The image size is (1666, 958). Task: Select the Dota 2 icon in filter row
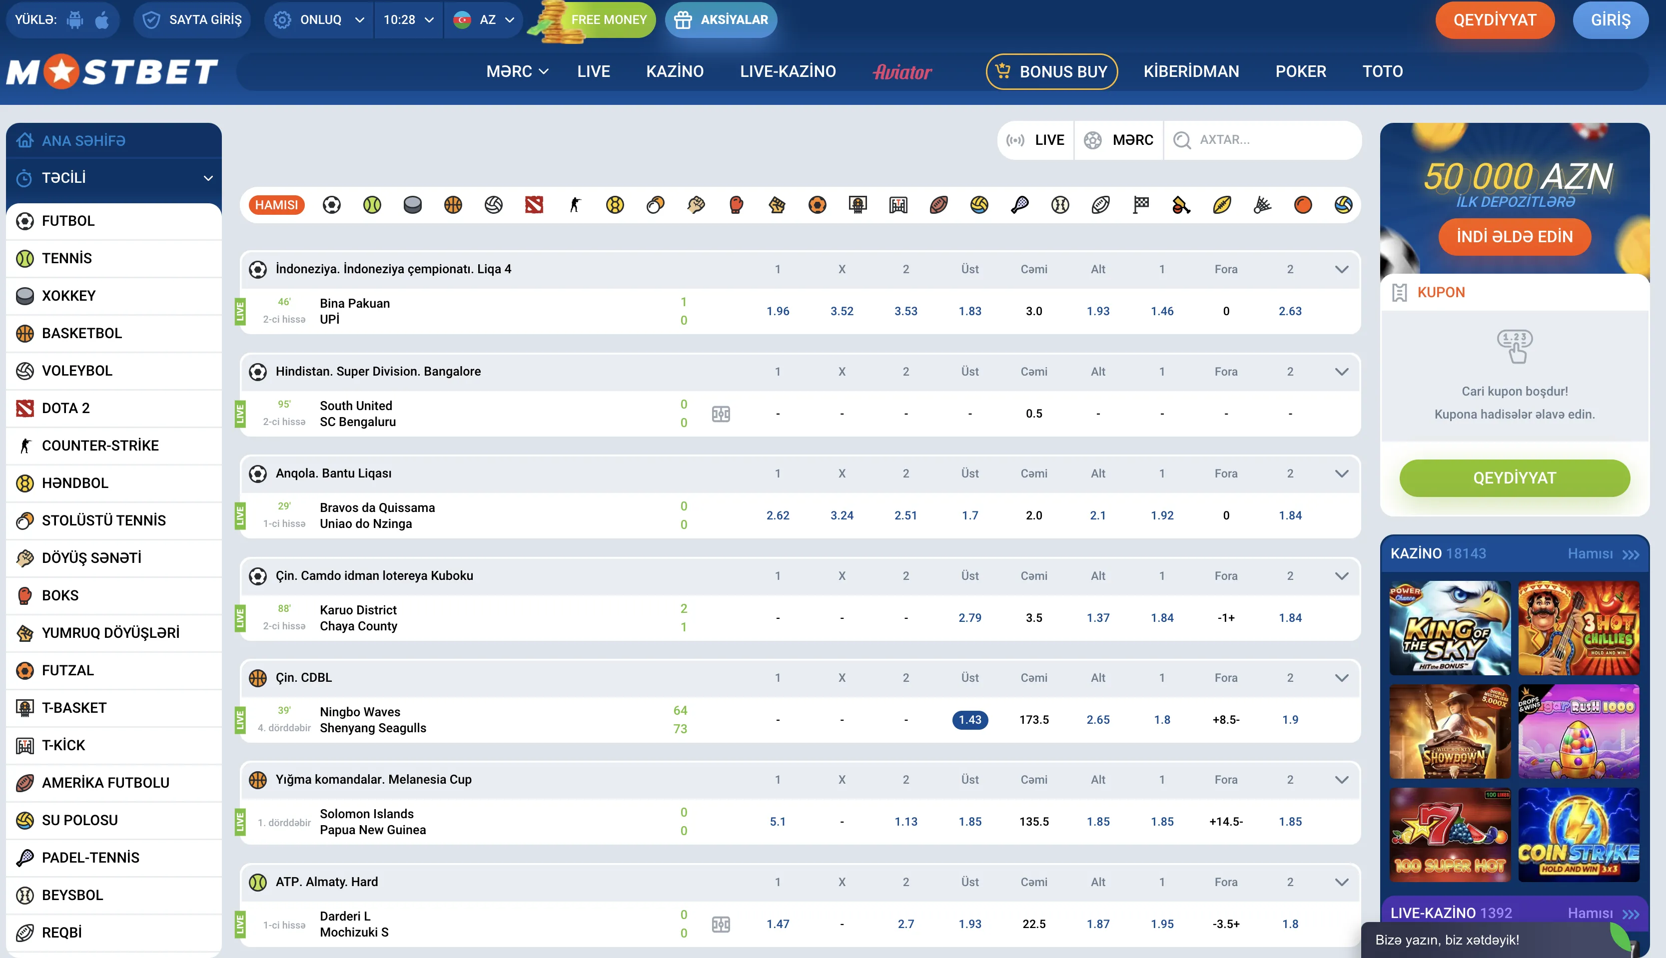(x=534, y=205)
